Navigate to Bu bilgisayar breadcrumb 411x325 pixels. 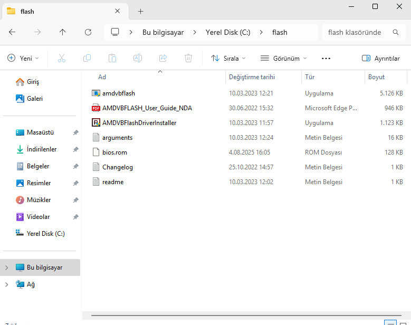[x=163, y=32]
